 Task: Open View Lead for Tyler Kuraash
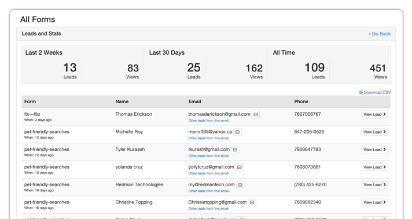click(x=374, y=149)
